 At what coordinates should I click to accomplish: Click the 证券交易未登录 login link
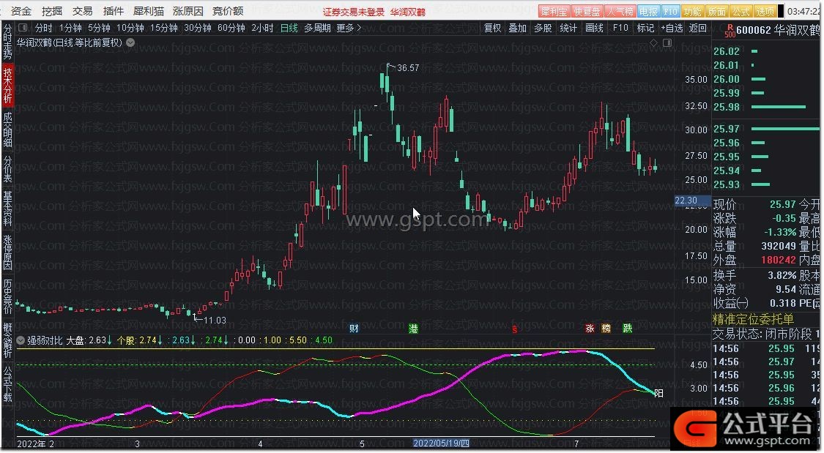[354, 12]
